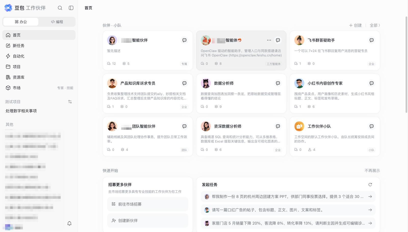Image resolution: width=408 pixels, height=232 pixels.
Task: Click the main page vertical scrollbar
Action: pos(406,65)
